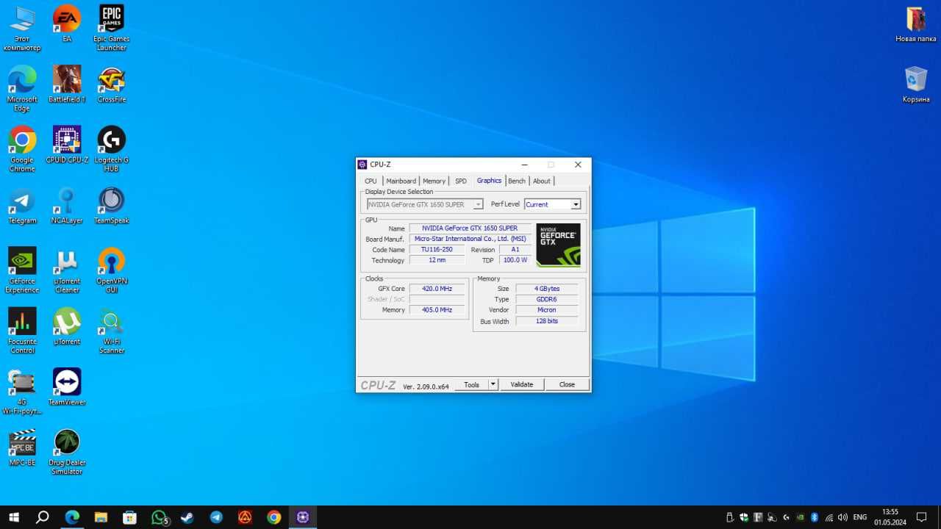941x529 pixels.
Task: Select the Telegram desktop icon
Action: click(x=22, y=206)
